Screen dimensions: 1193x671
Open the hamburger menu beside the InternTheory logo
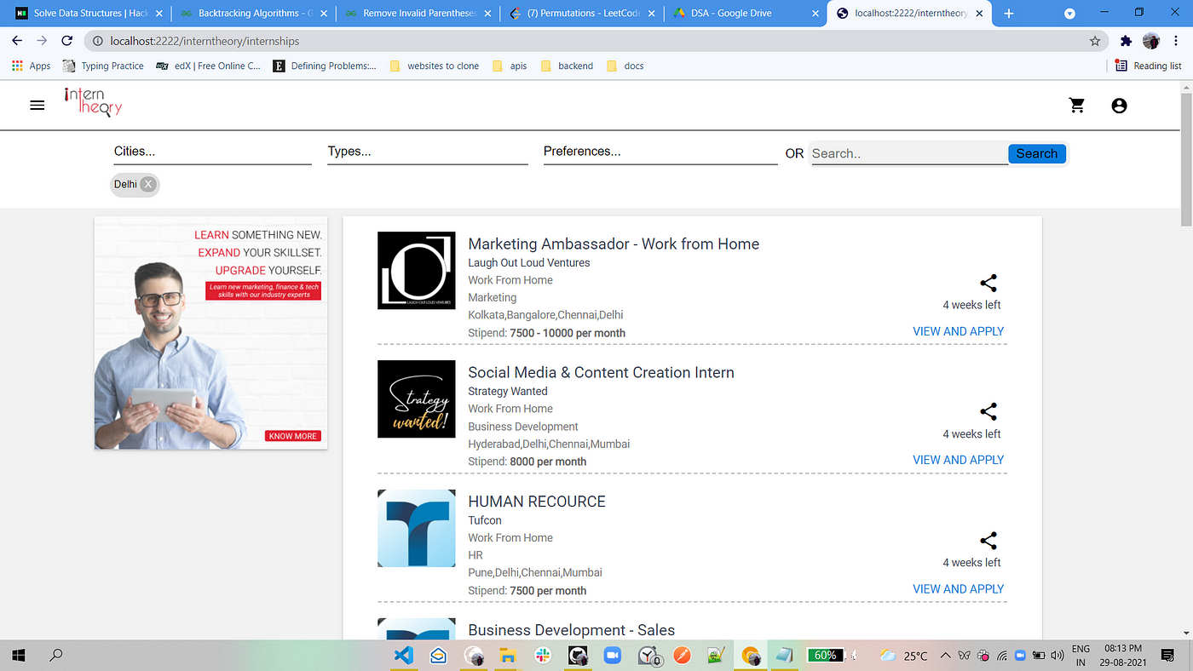coord(37,106)
